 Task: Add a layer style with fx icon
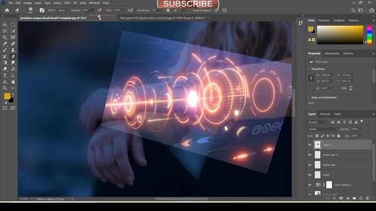[x=334, y=198]
